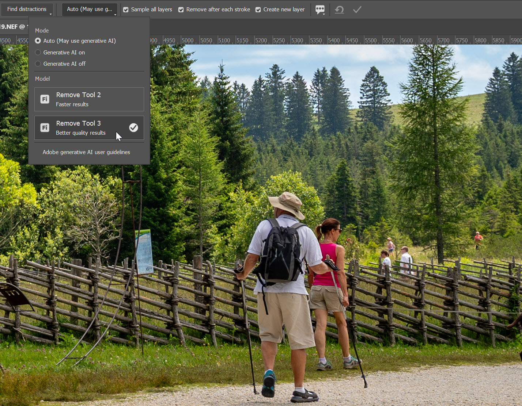
Task: Select Auto (May use generative AI) mode
Action: (x=38, y=41)
